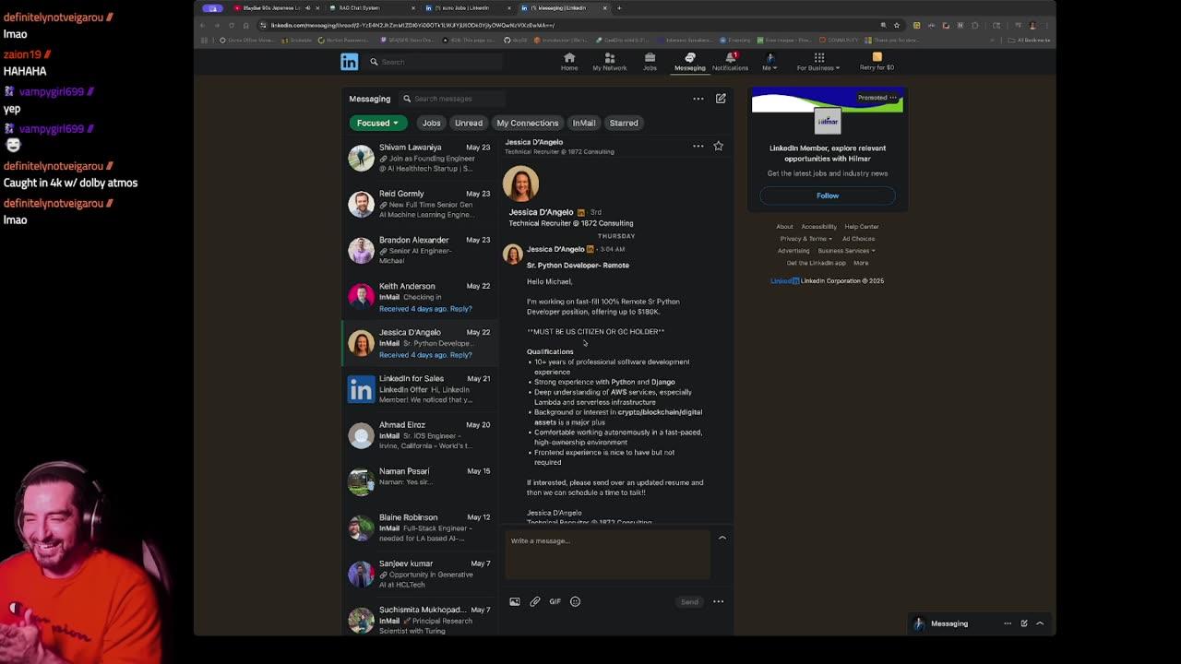Filter messages by Jobs
The width and height of the screenshot is (1181, 664).
pos(431,123)
